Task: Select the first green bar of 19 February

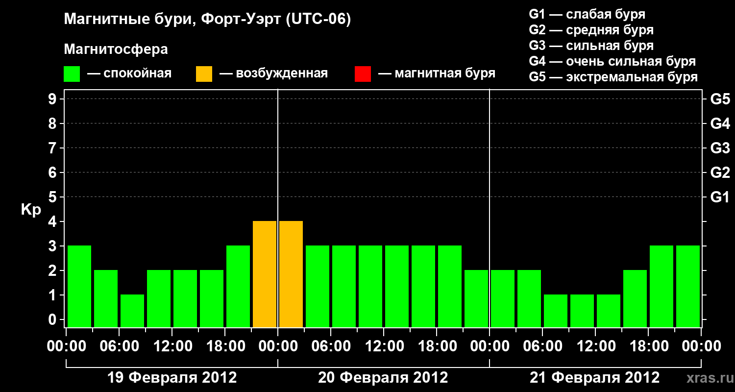Action: [x=79, y=286]
